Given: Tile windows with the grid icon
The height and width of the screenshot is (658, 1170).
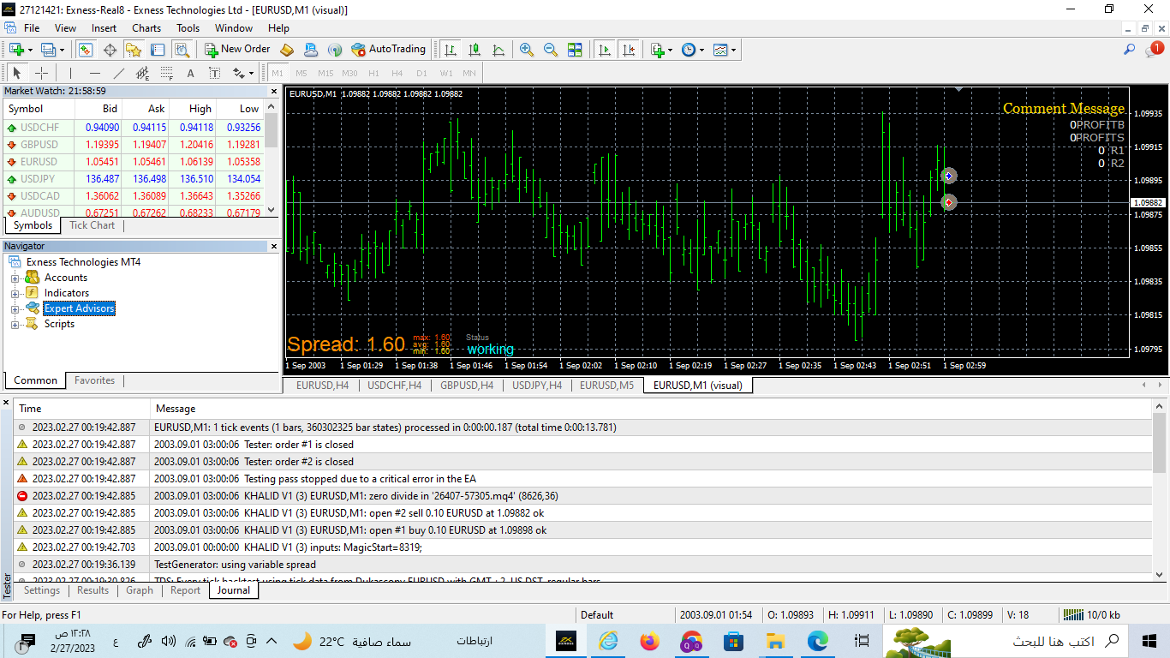Looking at the screenshot, I should [575, 50].
